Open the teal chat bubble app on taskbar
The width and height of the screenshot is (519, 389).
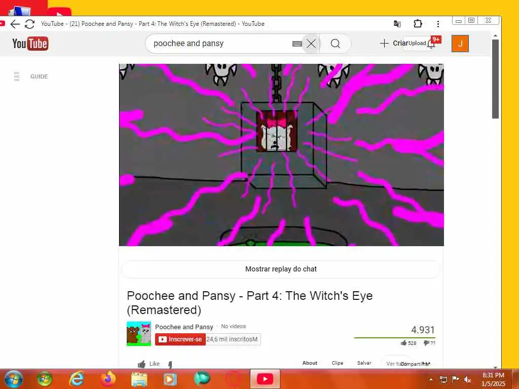click(202, 379)
